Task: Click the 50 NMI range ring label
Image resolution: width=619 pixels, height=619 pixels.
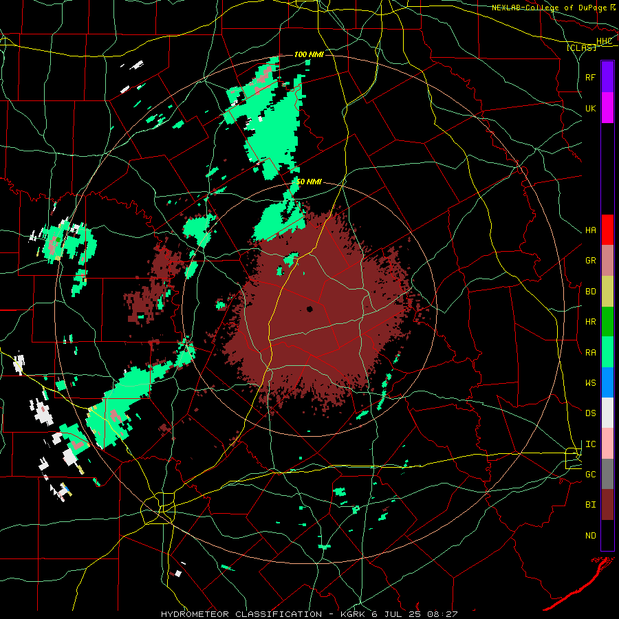Action: [x=309, y=182]
